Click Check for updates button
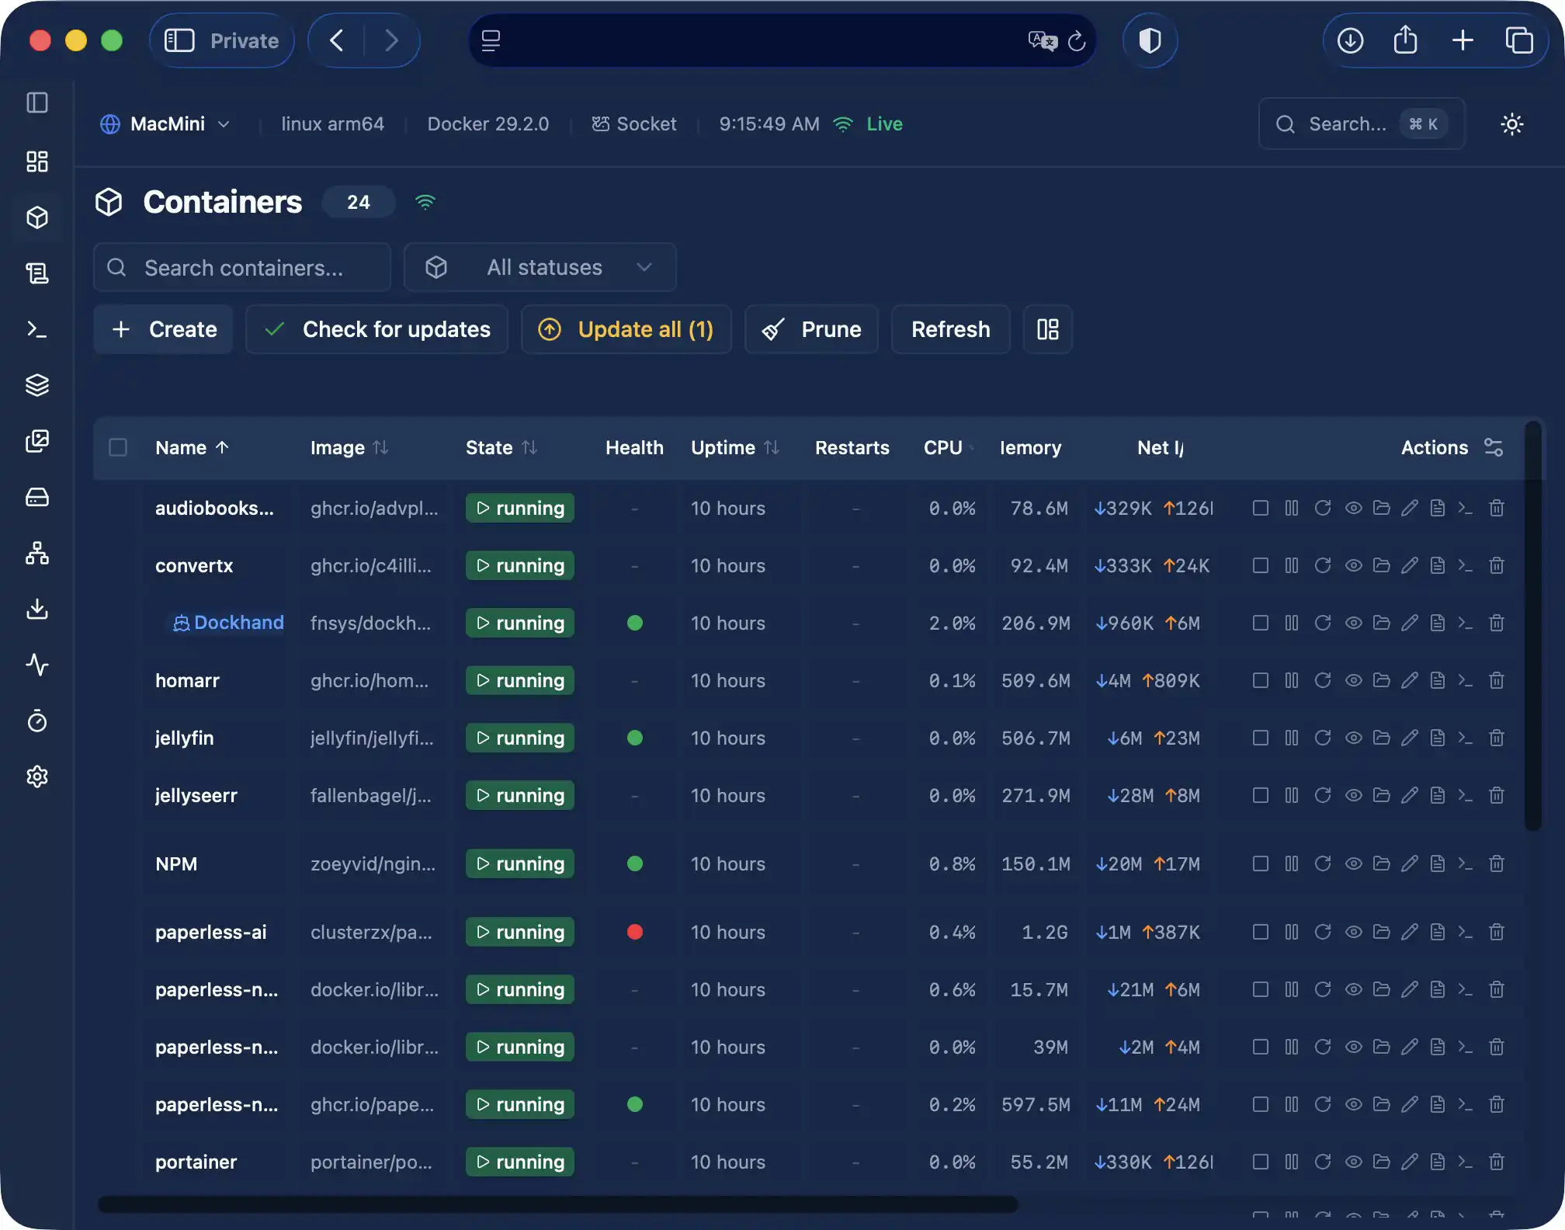This screenshot has height=1230, width=1565. point(377,329)
